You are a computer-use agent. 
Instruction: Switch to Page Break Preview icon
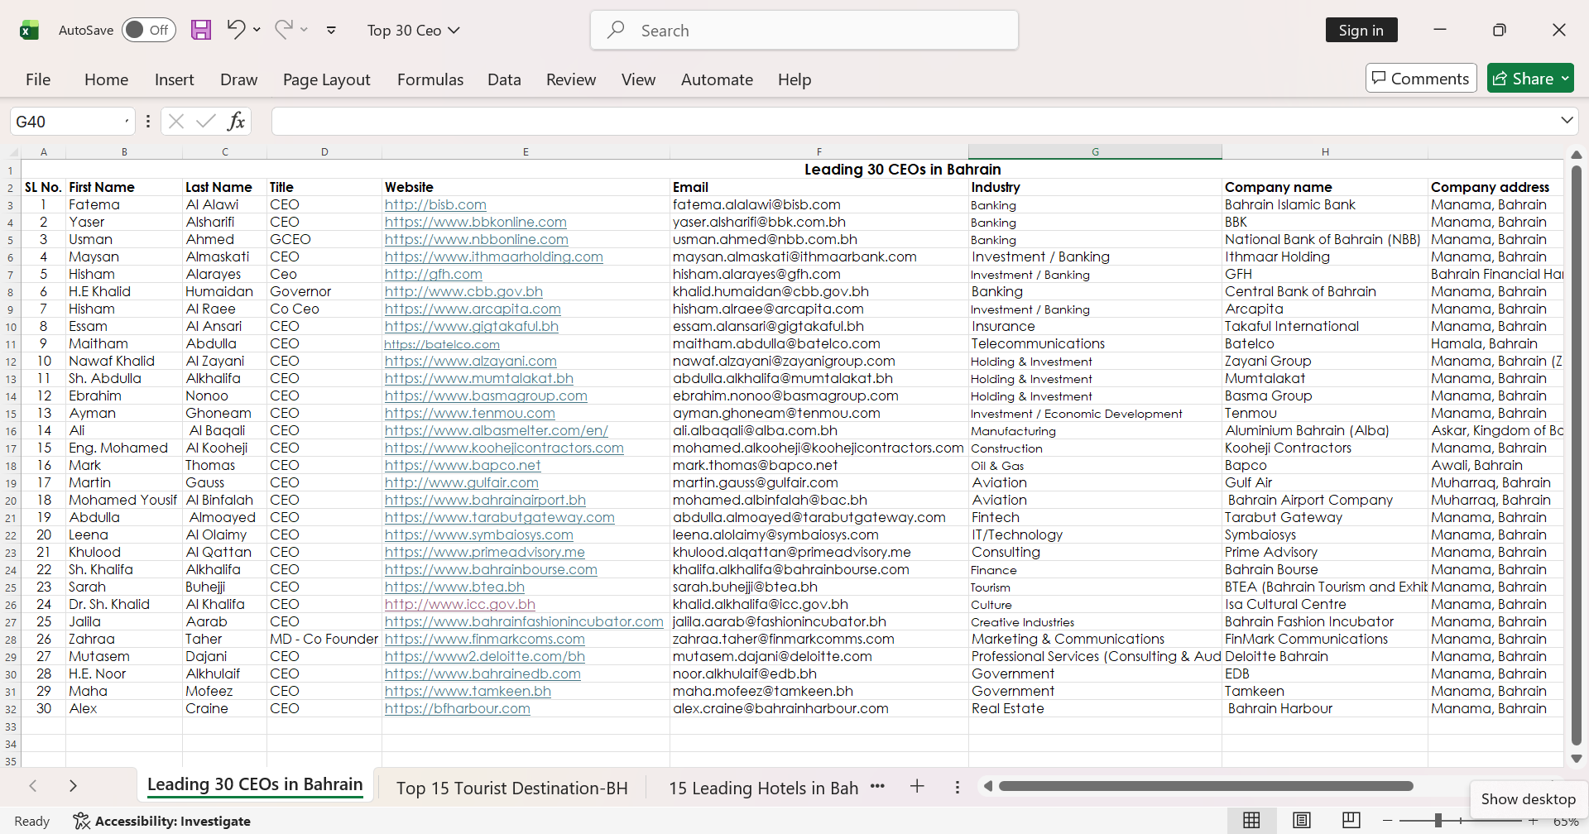[x=1351, y=820]
